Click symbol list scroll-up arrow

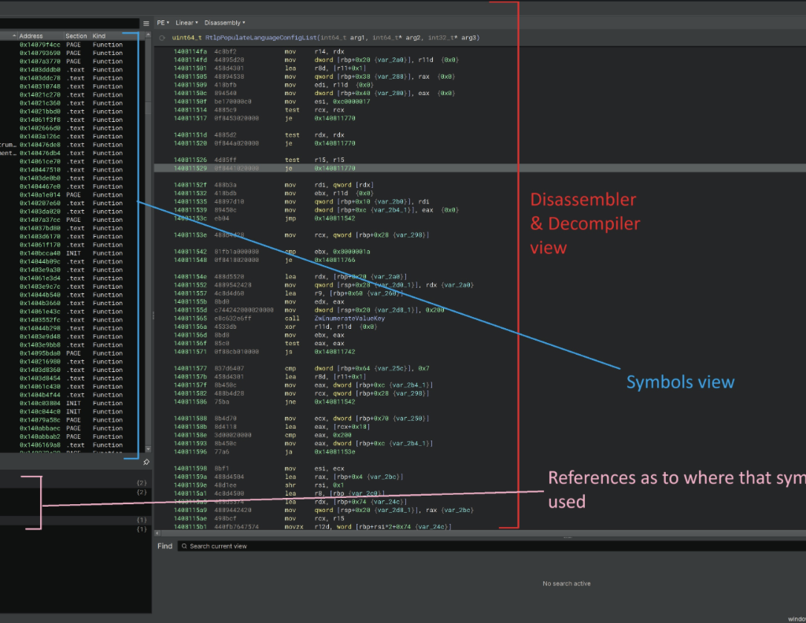pos(148,35)
